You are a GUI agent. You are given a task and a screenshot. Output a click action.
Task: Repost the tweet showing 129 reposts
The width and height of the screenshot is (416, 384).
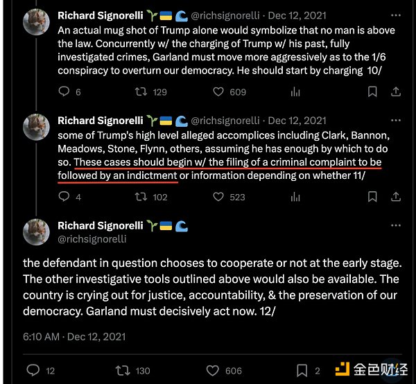[141, 91]
